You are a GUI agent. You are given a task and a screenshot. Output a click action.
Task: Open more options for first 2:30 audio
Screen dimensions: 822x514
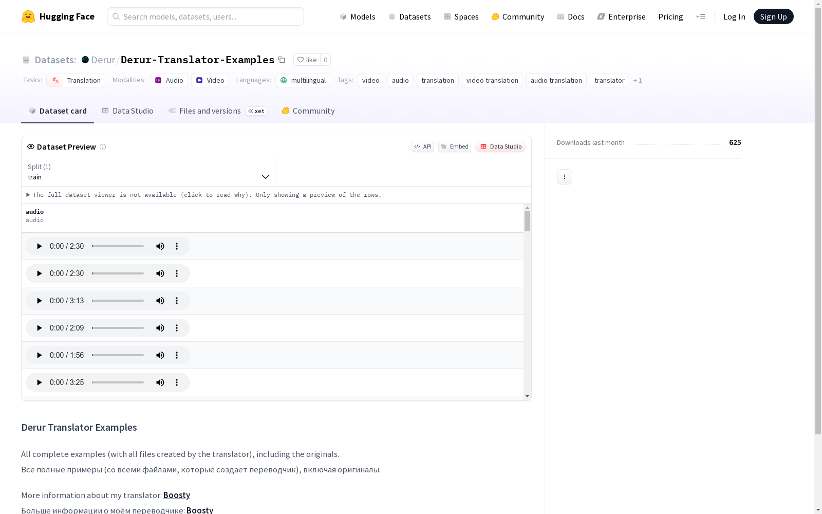click(x=177, y=246)
